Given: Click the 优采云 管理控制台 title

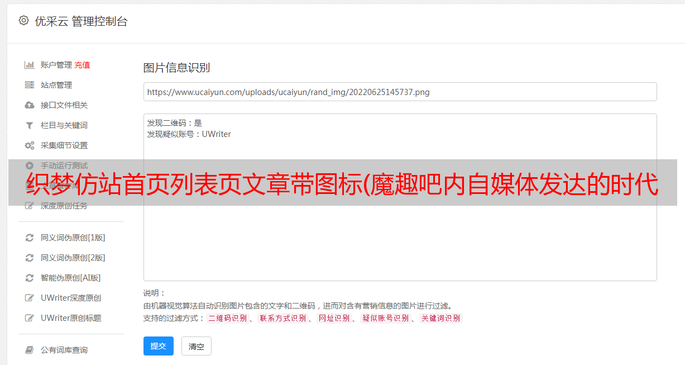Looking at the screenshot, I should coord(81,21).
